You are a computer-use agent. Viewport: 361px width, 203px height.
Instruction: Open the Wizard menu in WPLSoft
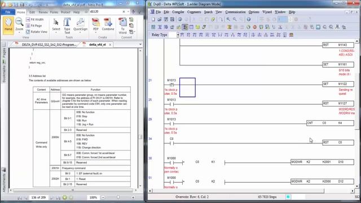coord(267,12)
